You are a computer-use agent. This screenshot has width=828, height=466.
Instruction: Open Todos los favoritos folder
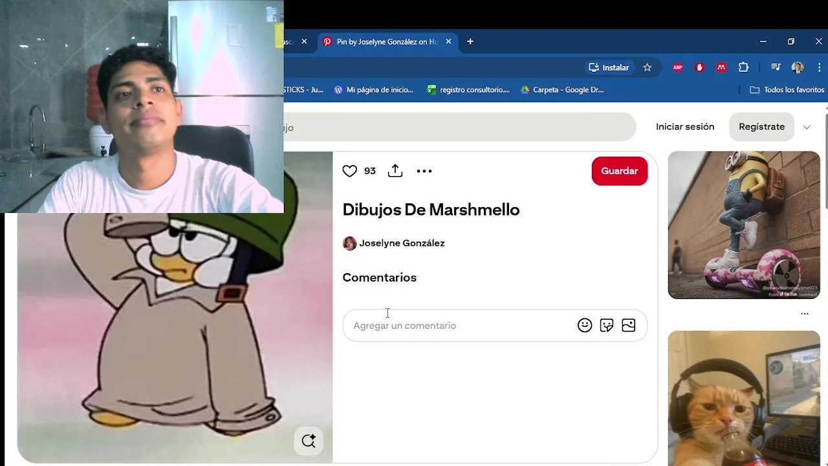787,90
